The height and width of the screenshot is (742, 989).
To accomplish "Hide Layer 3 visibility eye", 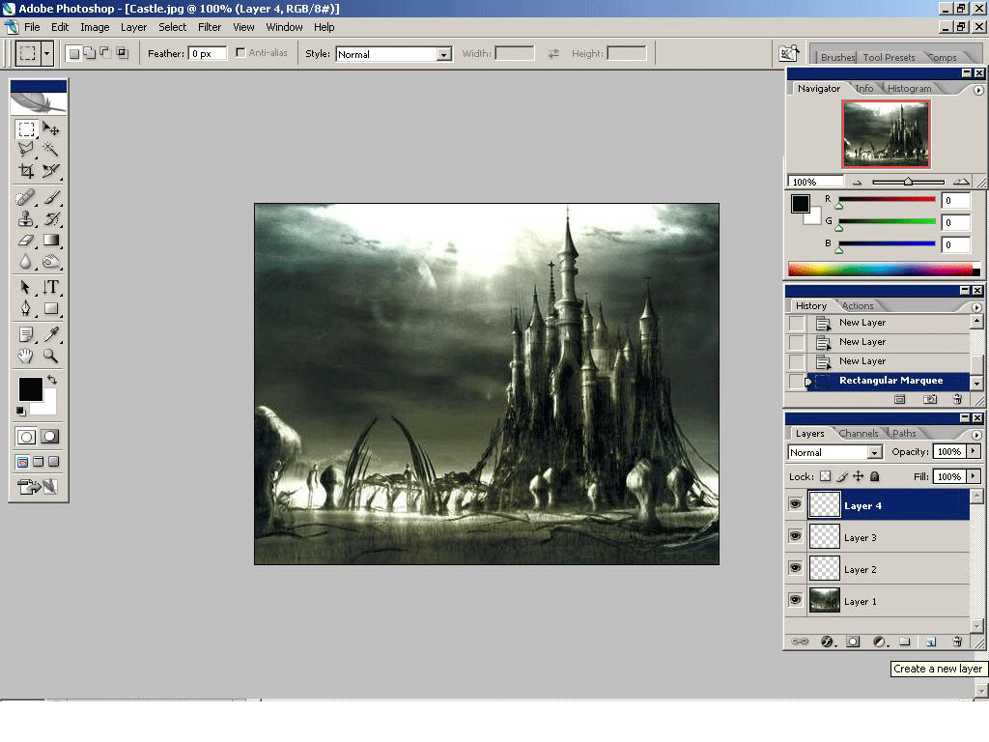I will coord(796,537).
